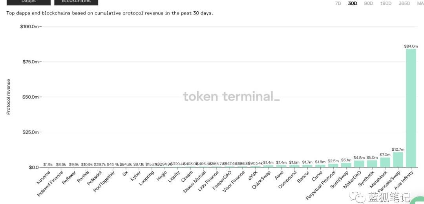Image resolution: width=424 pixels, height=204 pixels.
Task: Select the 7D time range
Action: point(338,4)
